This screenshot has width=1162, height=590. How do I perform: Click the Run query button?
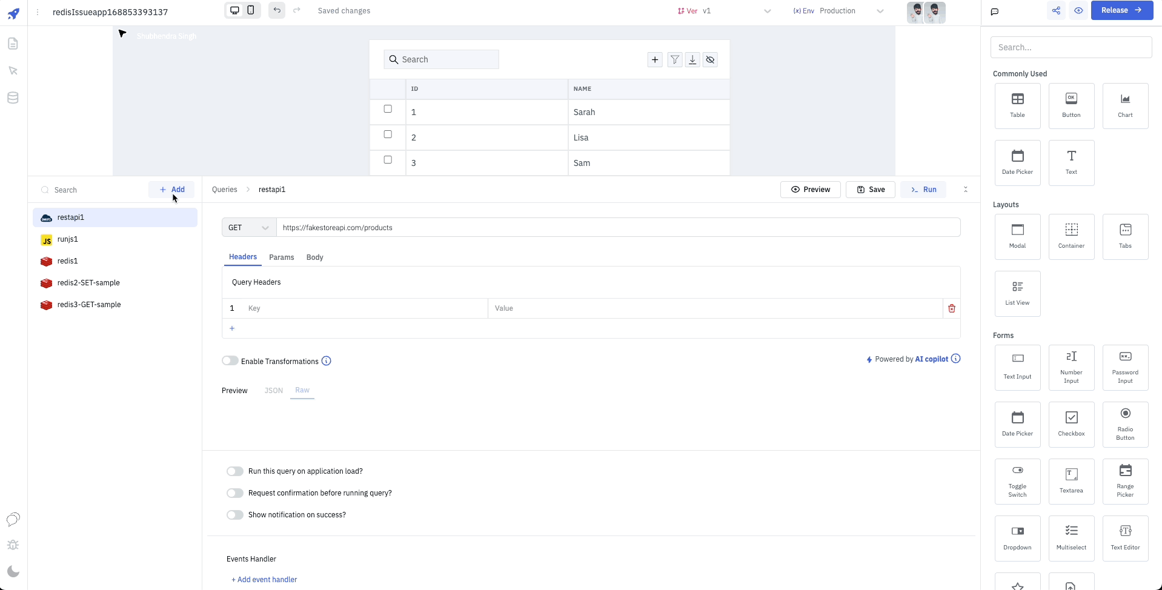[924, 190]
